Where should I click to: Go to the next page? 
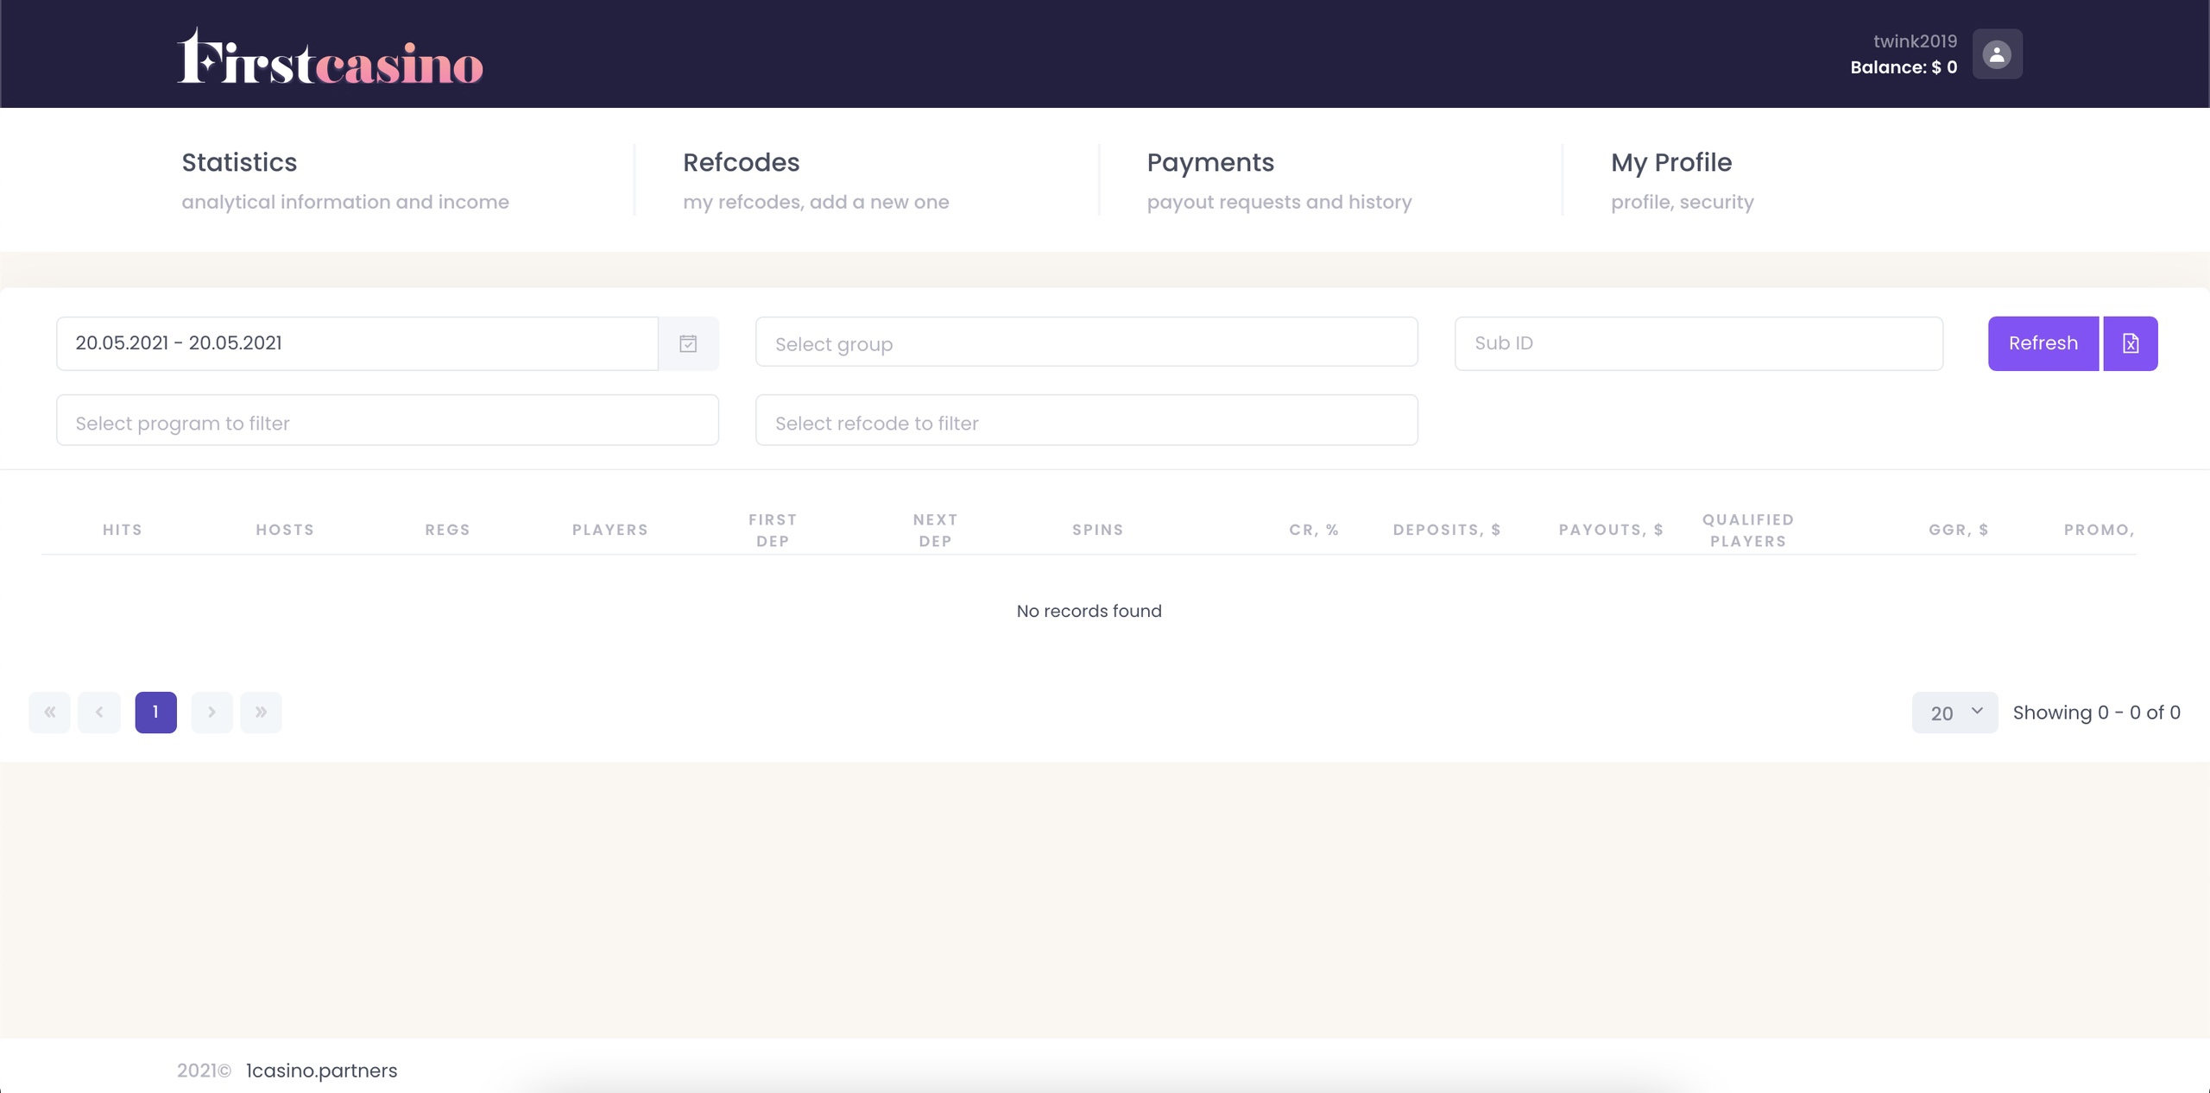pos(212,712)
